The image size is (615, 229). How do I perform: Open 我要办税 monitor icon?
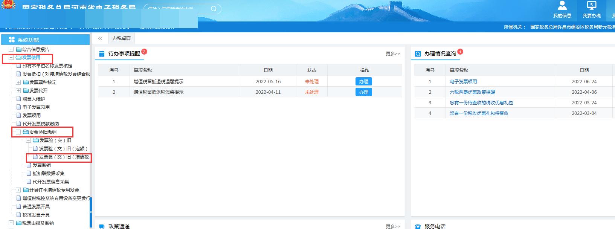(x=591, y=5)
